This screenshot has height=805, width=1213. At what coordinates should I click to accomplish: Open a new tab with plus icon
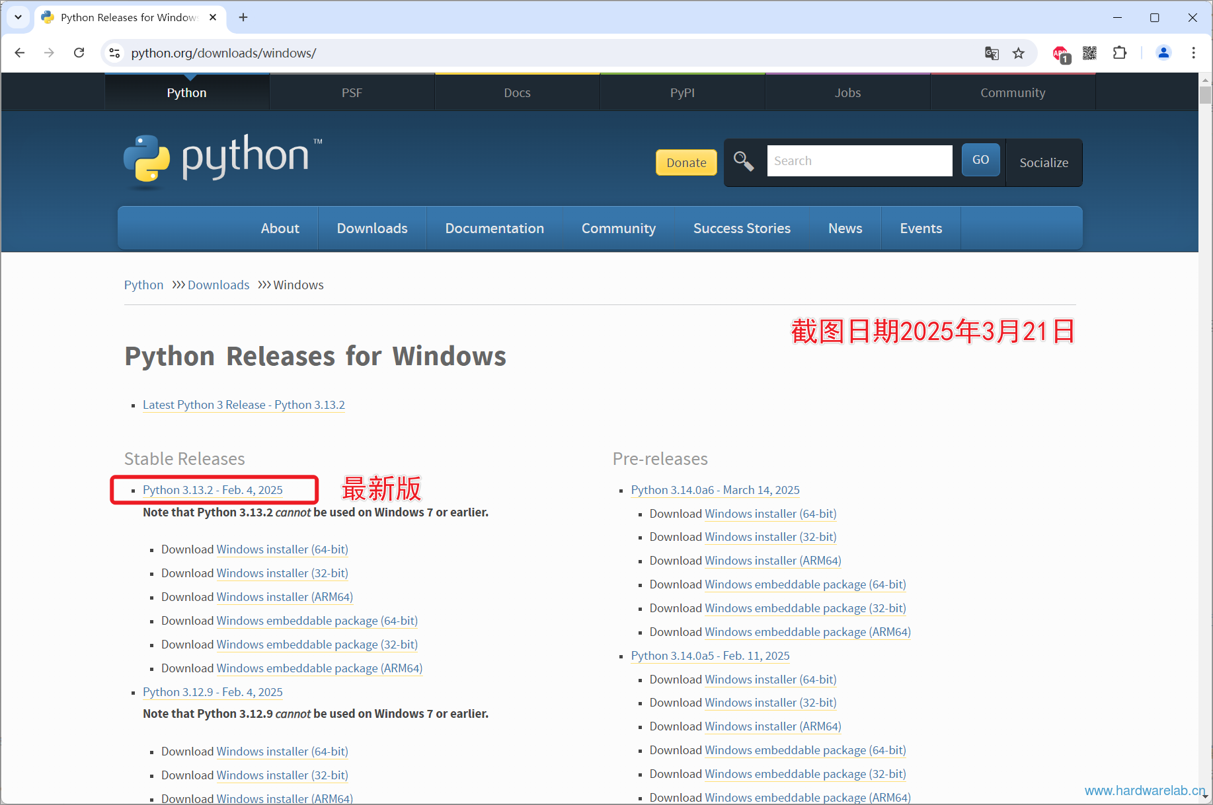(x=243, y=17)
